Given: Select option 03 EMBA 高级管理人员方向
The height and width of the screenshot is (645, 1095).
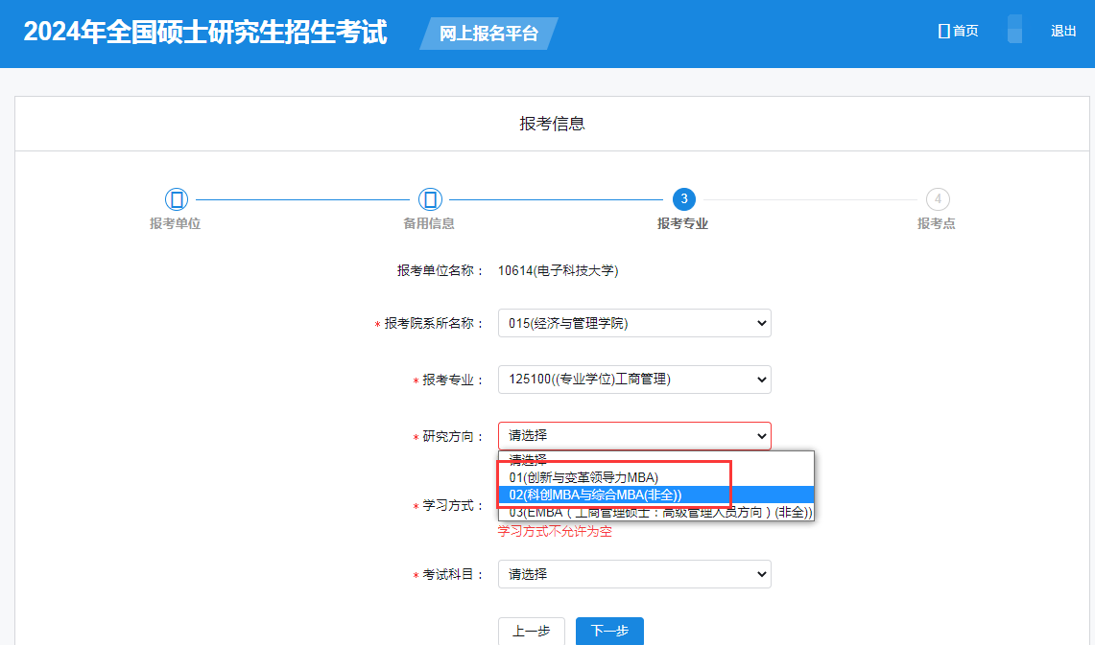Looking at the screenshot, I should pos(660,512).
